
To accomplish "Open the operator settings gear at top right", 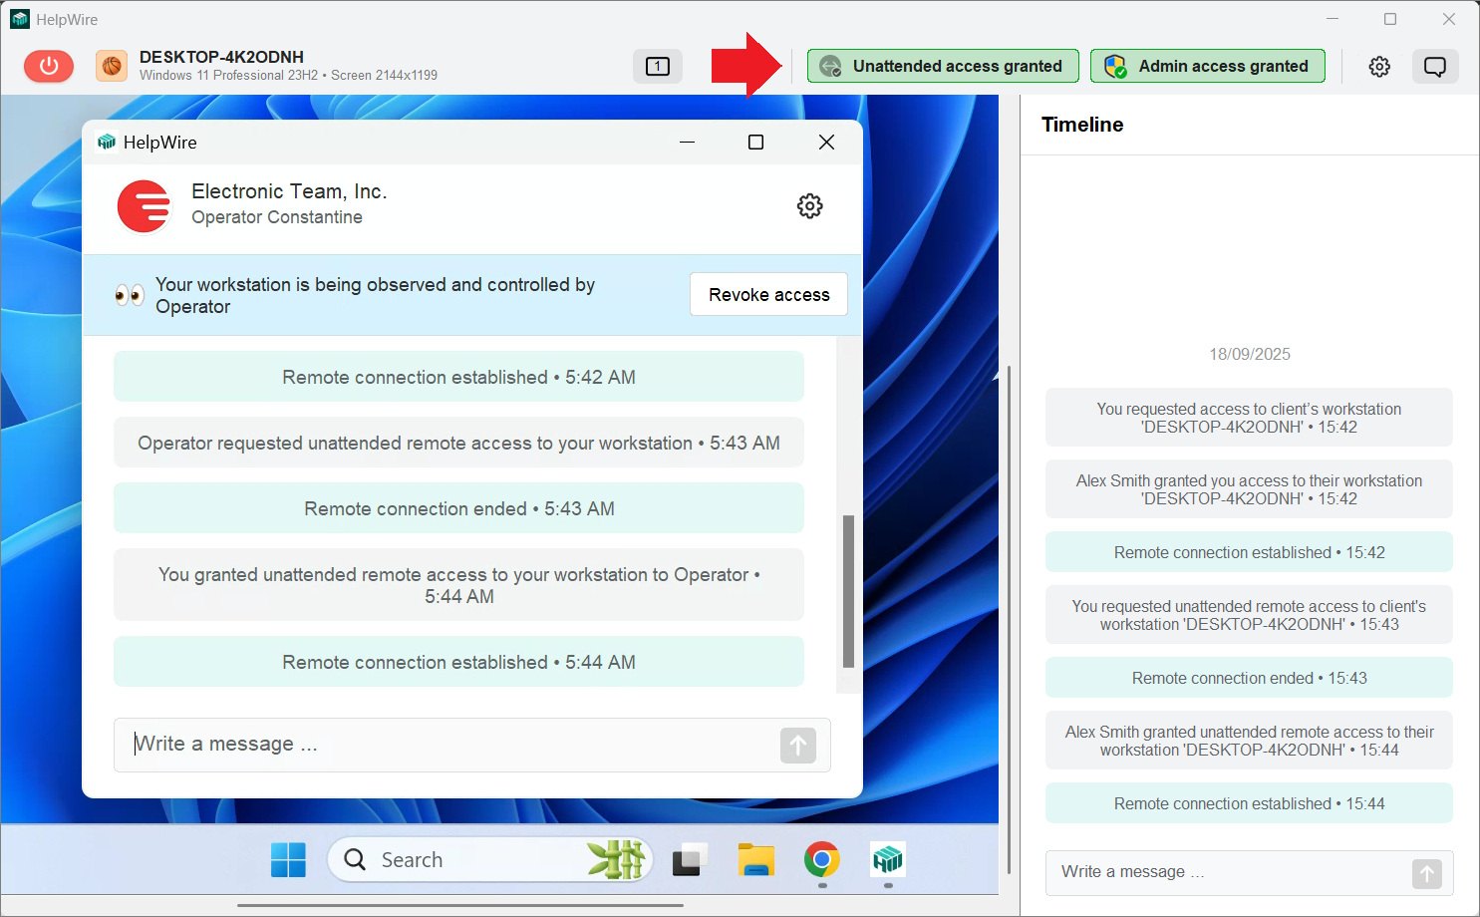I will [1379, 66].
